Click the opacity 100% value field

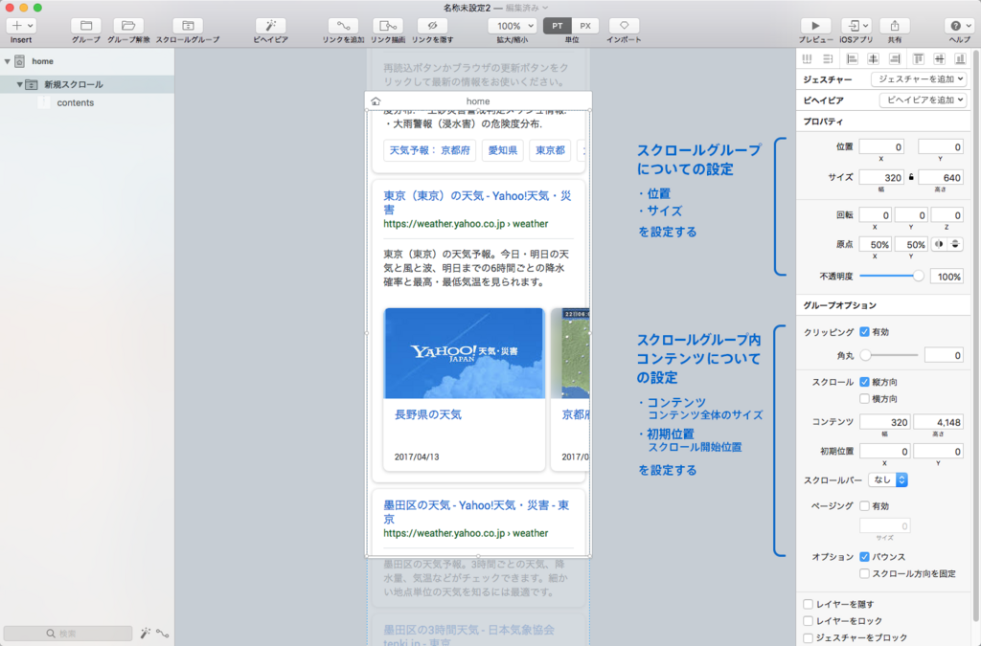click(x=947, y=277)
